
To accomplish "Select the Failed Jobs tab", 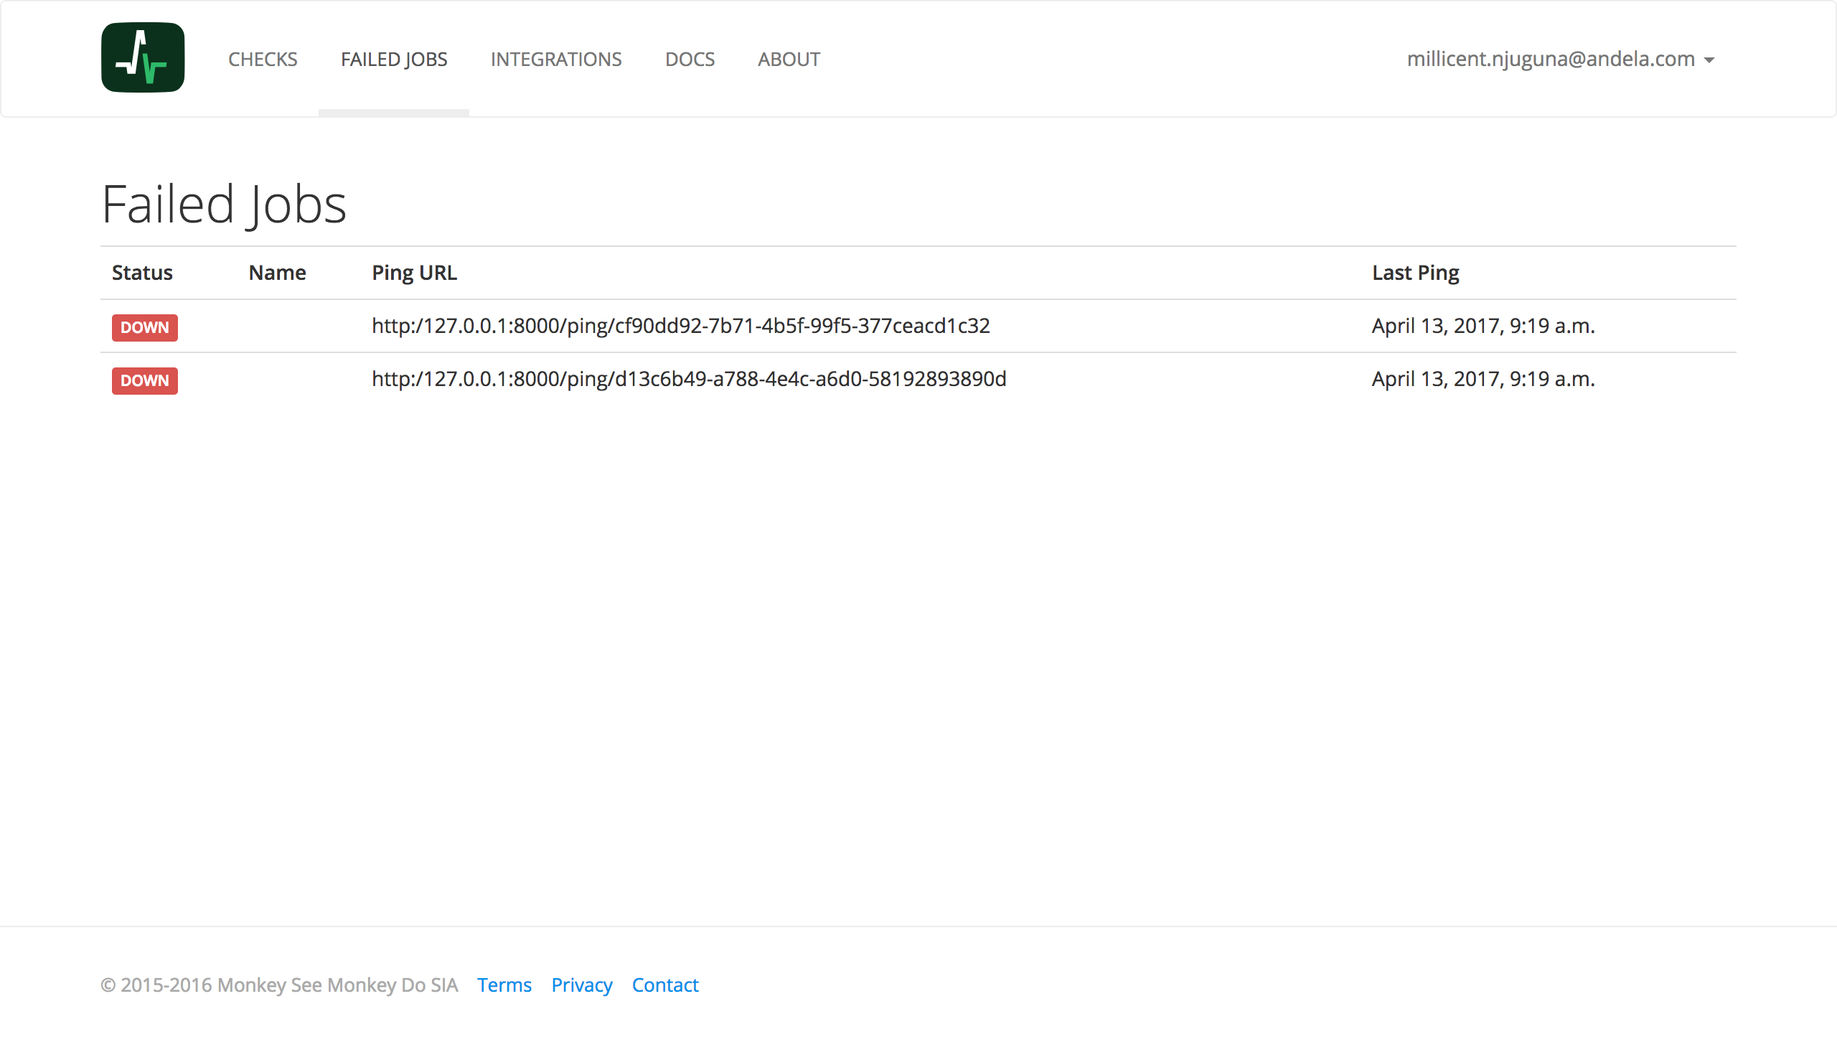I will pos(394,59).
